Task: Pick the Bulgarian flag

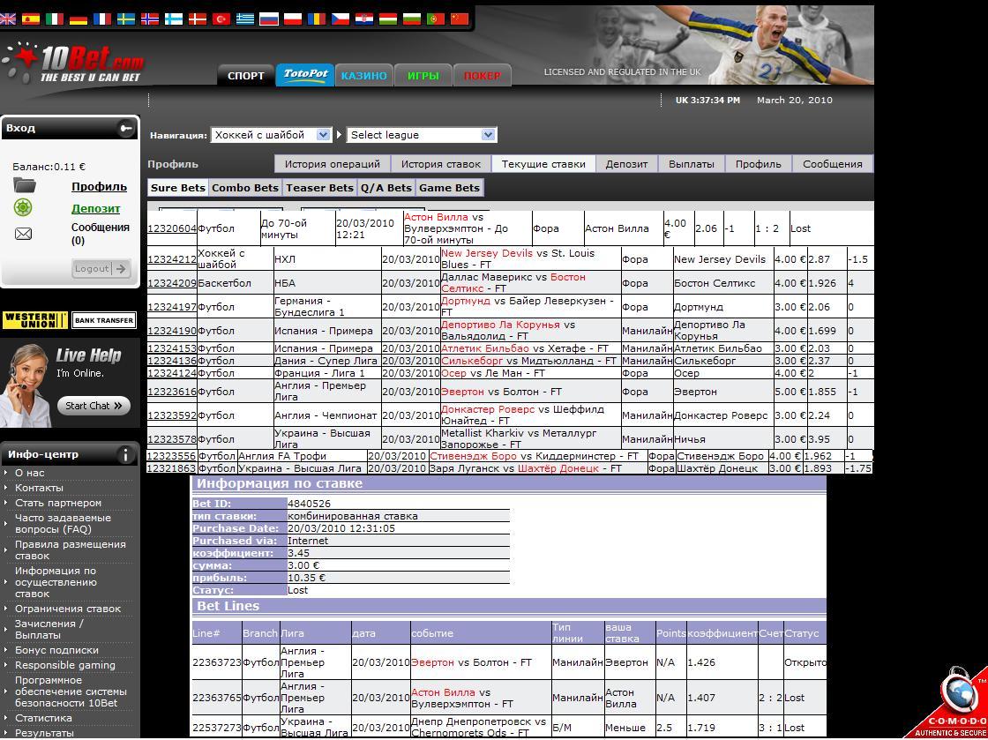Action: 412,19
